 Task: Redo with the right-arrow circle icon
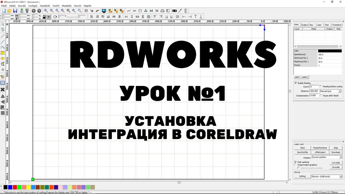click(x=39, y=11)
